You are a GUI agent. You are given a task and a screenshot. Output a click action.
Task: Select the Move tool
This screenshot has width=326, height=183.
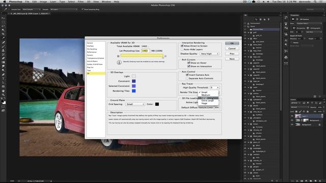[x=3, y=18]
